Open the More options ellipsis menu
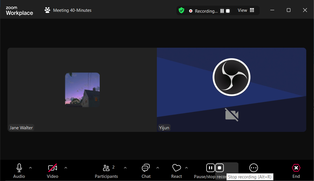Screen dimensions: 314x181 pyautogui.click(x=254, y=168)
